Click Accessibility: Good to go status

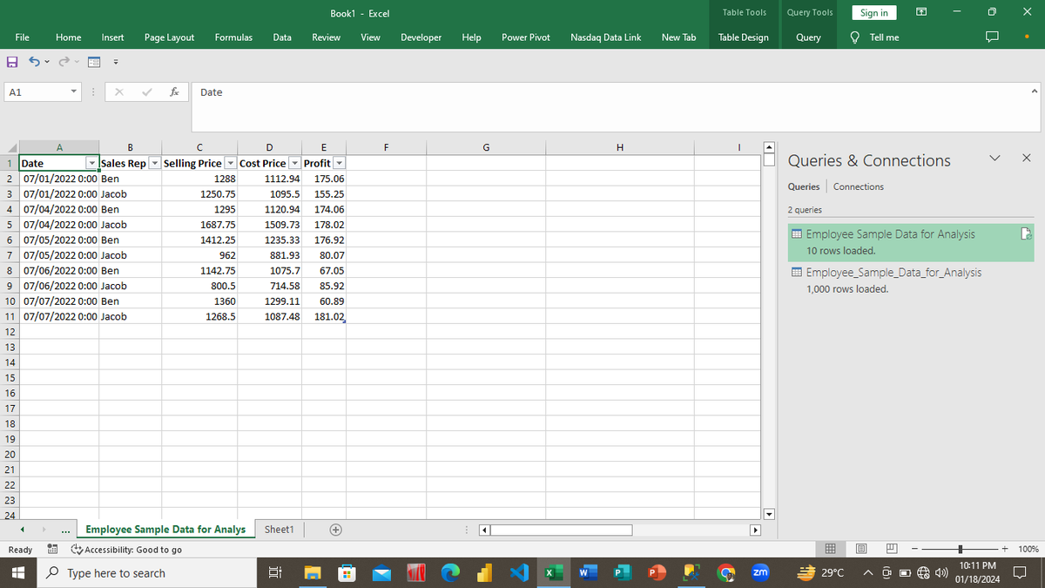(128, 550)
